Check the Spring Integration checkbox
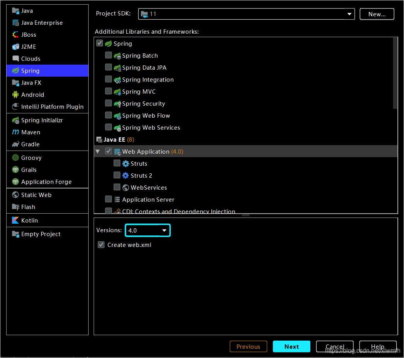The width and height of the screenshot is (404, 358). click(x=108, y=79)
